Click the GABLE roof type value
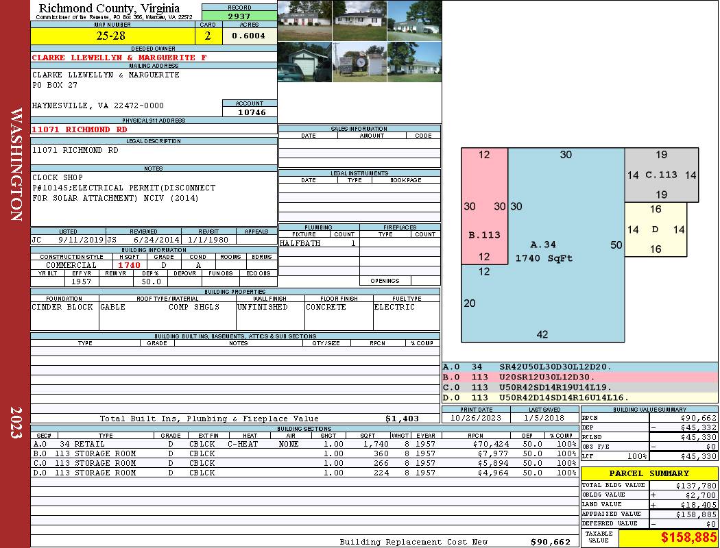This screenshot has height=548, width=720. coord(112,307)
